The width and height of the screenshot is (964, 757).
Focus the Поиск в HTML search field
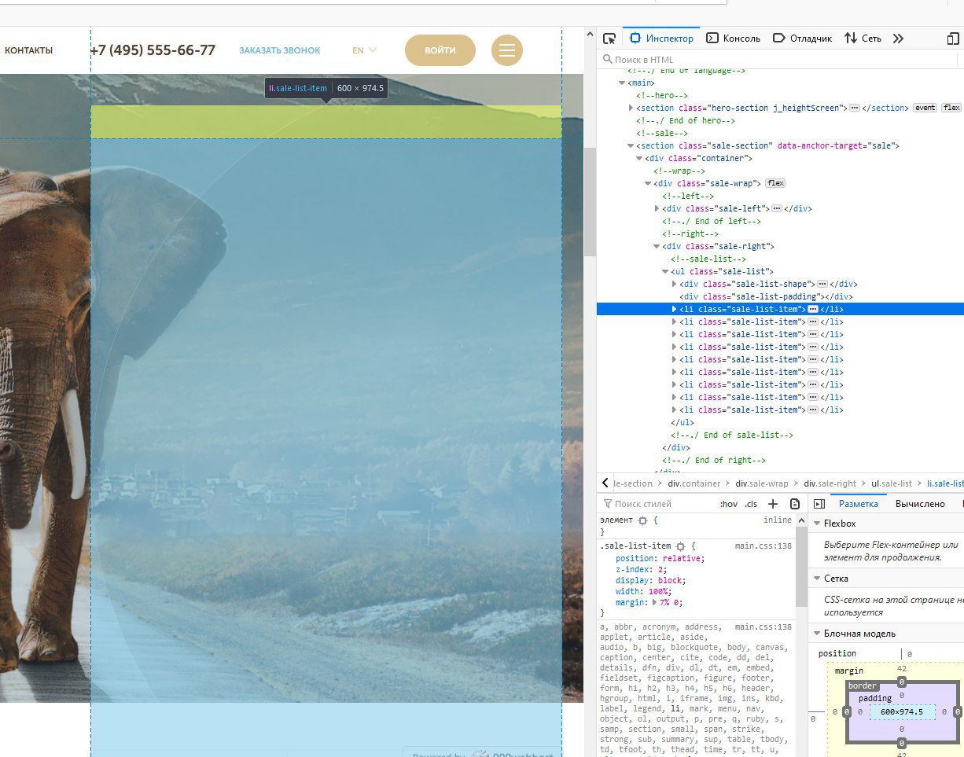pyautogui.click(x=778, y=59)
